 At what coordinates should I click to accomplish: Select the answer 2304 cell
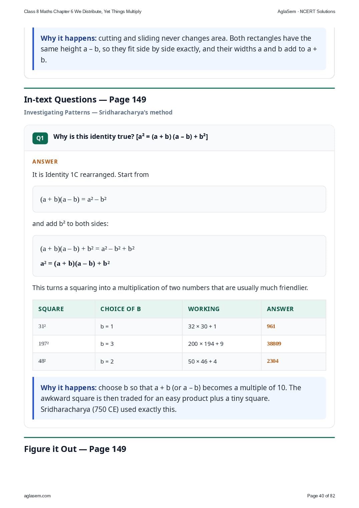(x=273, y=361)
